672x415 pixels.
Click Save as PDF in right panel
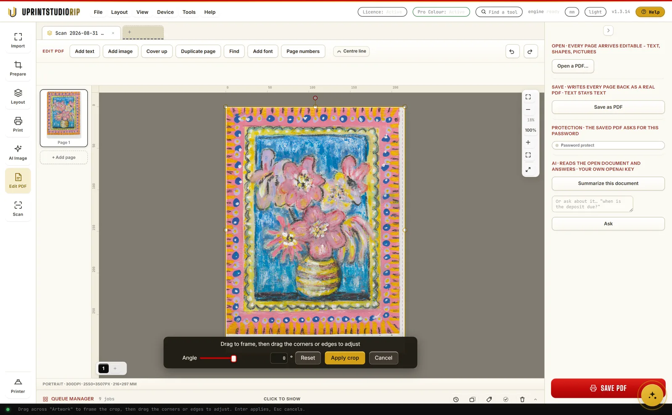point(608,107)
